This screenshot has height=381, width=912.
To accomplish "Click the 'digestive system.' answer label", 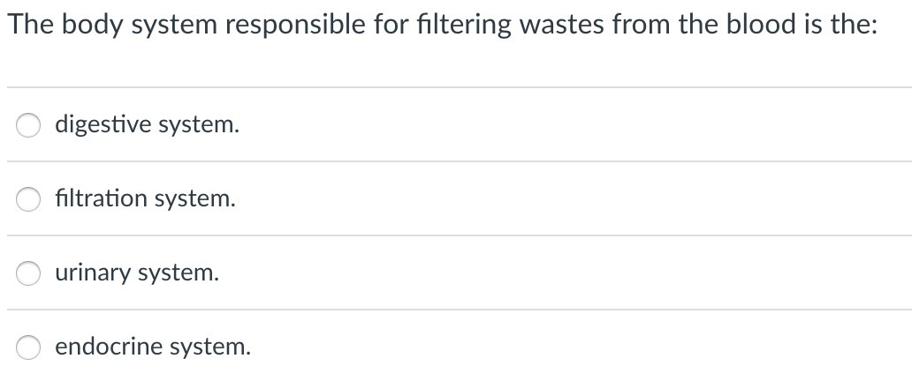I will point(147,125).
